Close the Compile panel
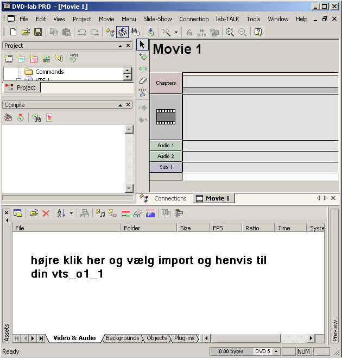Image resolution: width=342 pixels, height=358 pixels. tap(128, 104)
